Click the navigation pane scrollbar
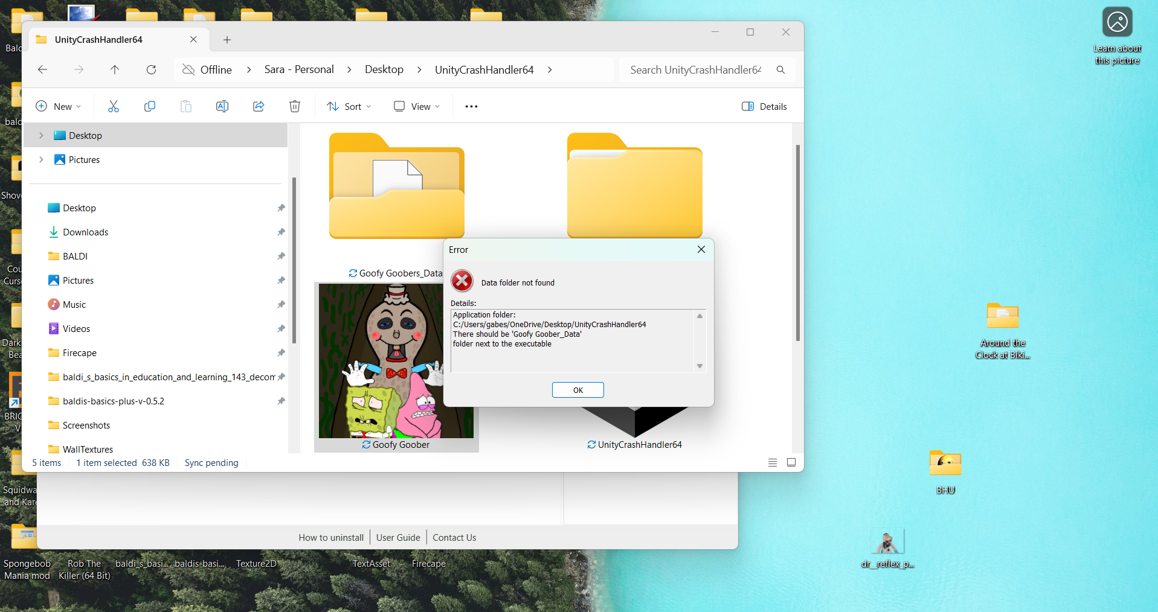The width and height of the screenshot is (1158, 612). [x=294, y=260]
